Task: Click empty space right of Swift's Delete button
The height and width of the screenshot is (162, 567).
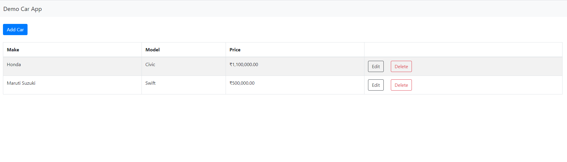Action: click(x=486, y=85)
